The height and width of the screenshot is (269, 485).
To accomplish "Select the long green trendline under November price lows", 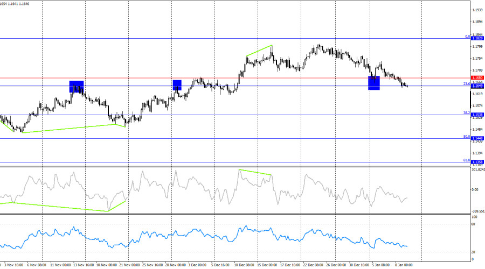I will pos(68,129).
